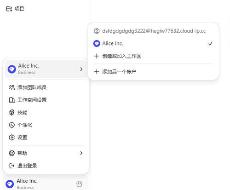Select Alice Inc. workspace in submenu
This screenshot has width=230, height=190.
coord(153,44)
